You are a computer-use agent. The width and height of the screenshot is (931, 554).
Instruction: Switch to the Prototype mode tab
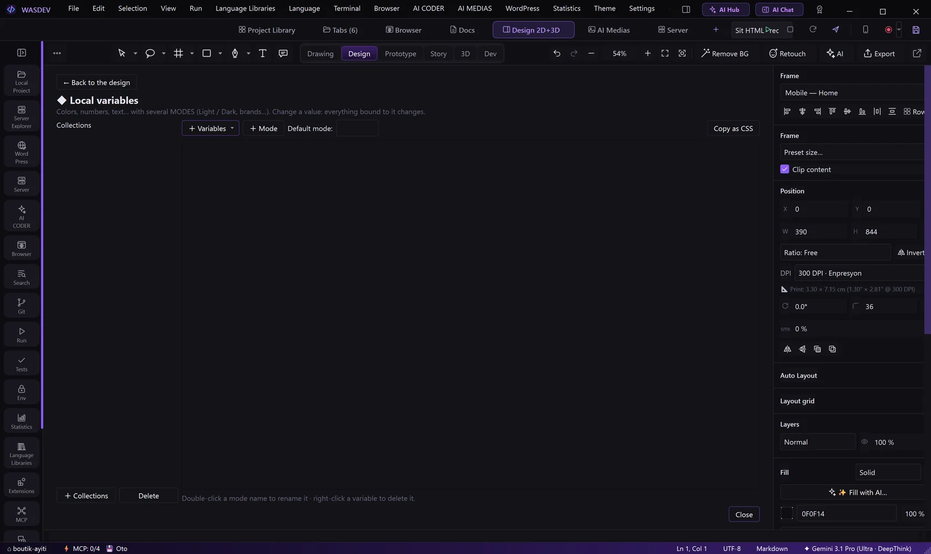[x=400, y=54]
